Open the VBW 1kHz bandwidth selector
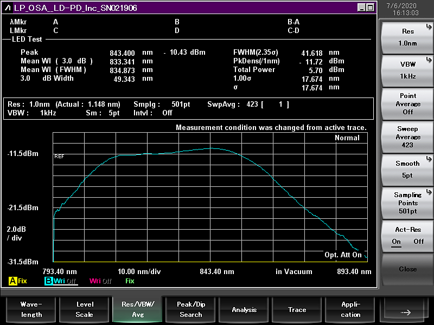Screen dimensions: 434x325 click(x=407, y=70)
